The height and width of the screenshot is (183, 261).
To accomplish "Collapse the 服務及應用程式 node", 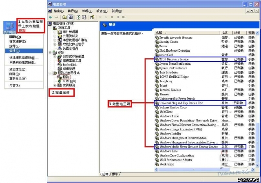I will click(50, 73).
